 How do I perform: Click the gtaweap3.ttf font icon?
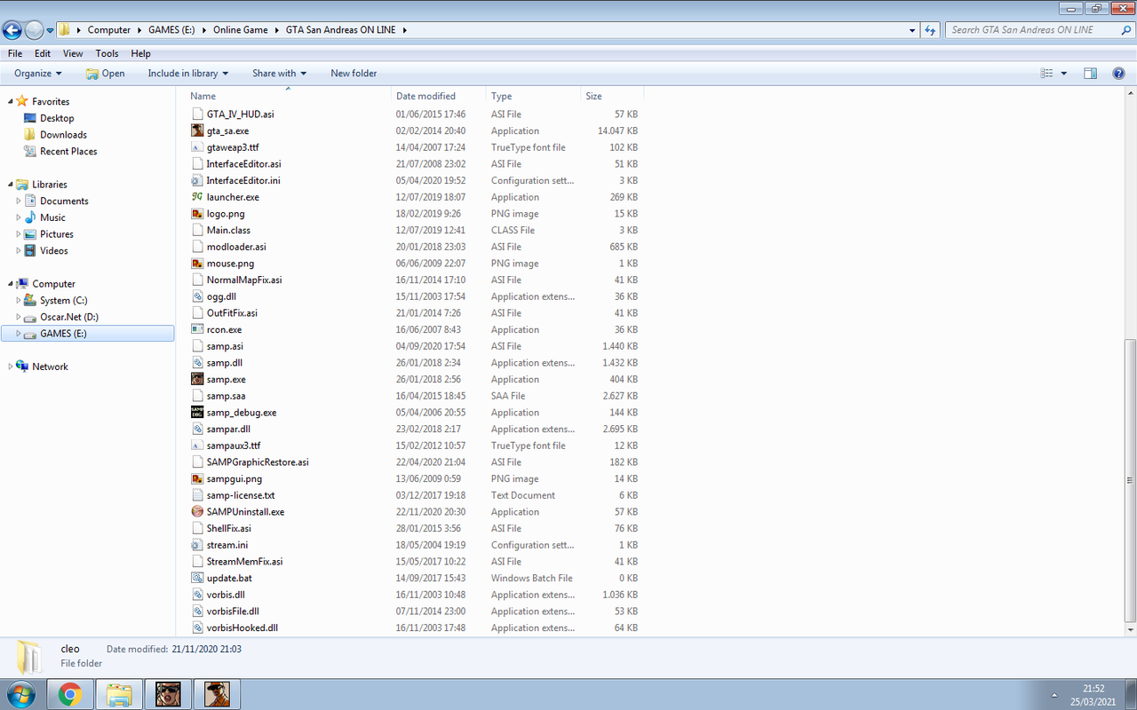(x=198, y=147)
